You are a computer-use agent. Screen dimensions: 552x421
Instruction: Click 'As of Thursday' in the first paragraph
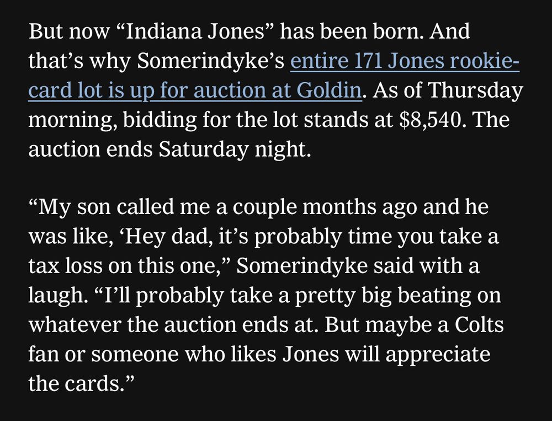point(448,90)
